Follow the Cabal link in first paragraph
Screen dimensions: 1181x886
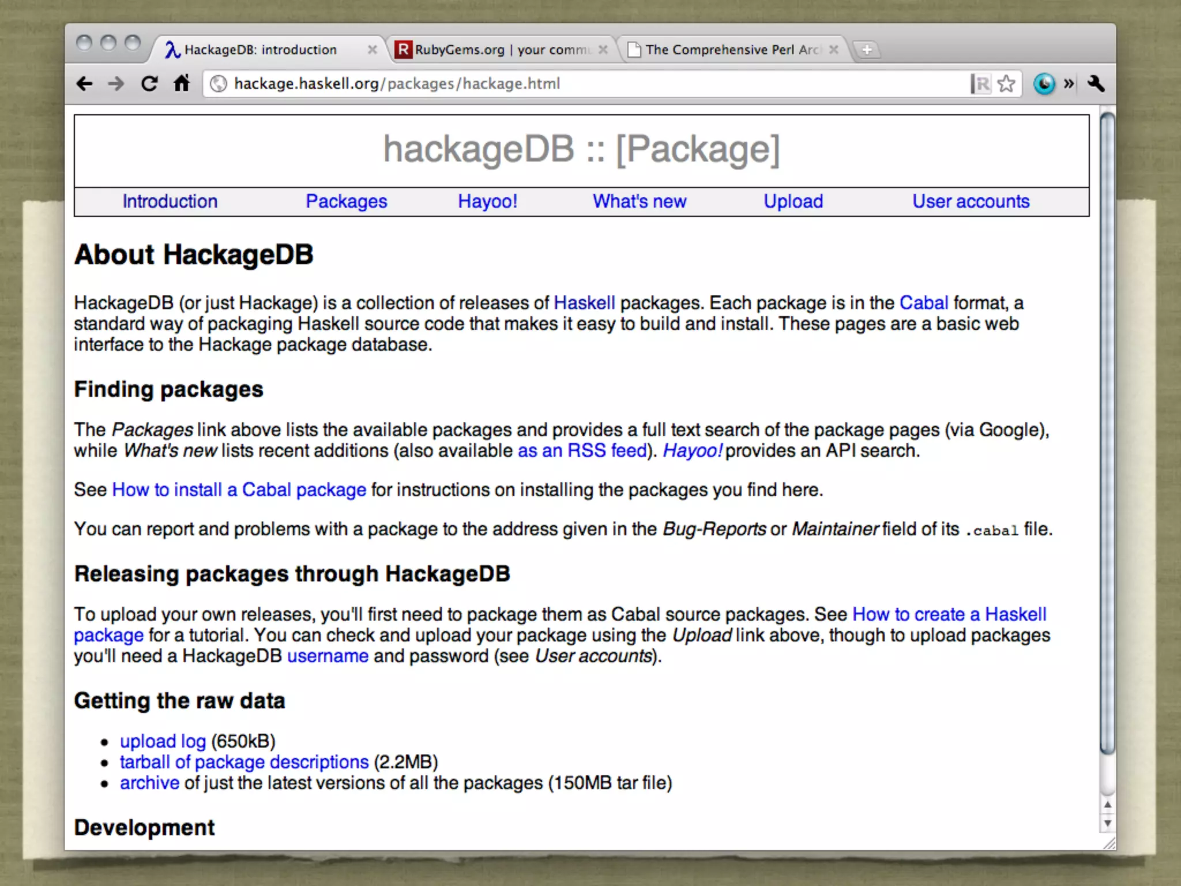(x=924, y=303)
